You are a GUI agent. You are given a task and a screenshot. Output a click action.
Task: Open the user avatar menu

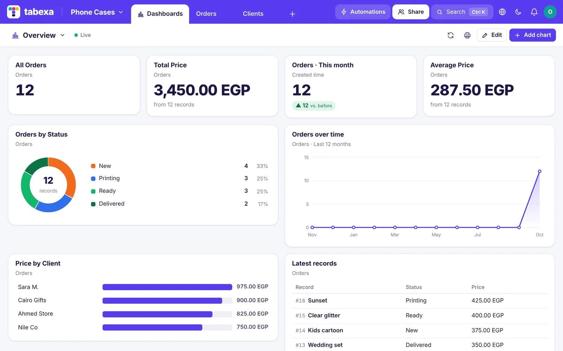tap(550, 12)
